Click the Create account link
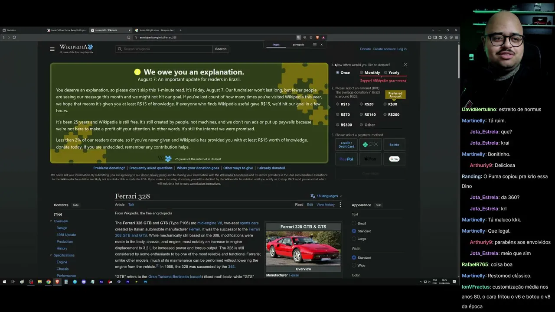Screen dimensions: 555x312 384,49
